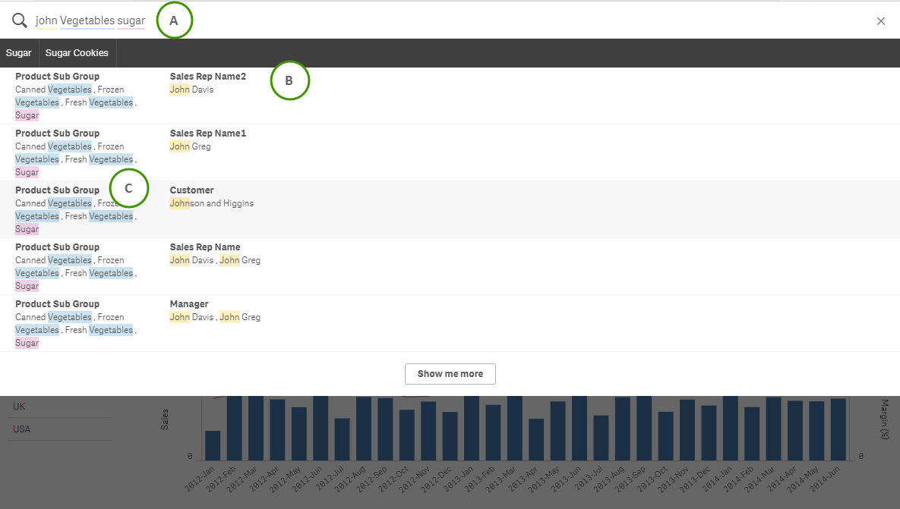Clear the search with the X icon
Viewport: 900px width, 509px height.
[881, 20]
